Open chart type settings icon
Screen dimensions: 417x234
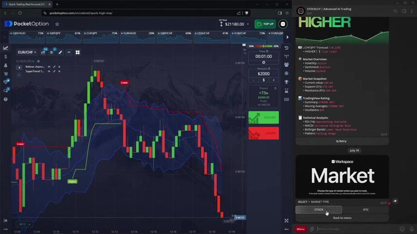[43, 52]
